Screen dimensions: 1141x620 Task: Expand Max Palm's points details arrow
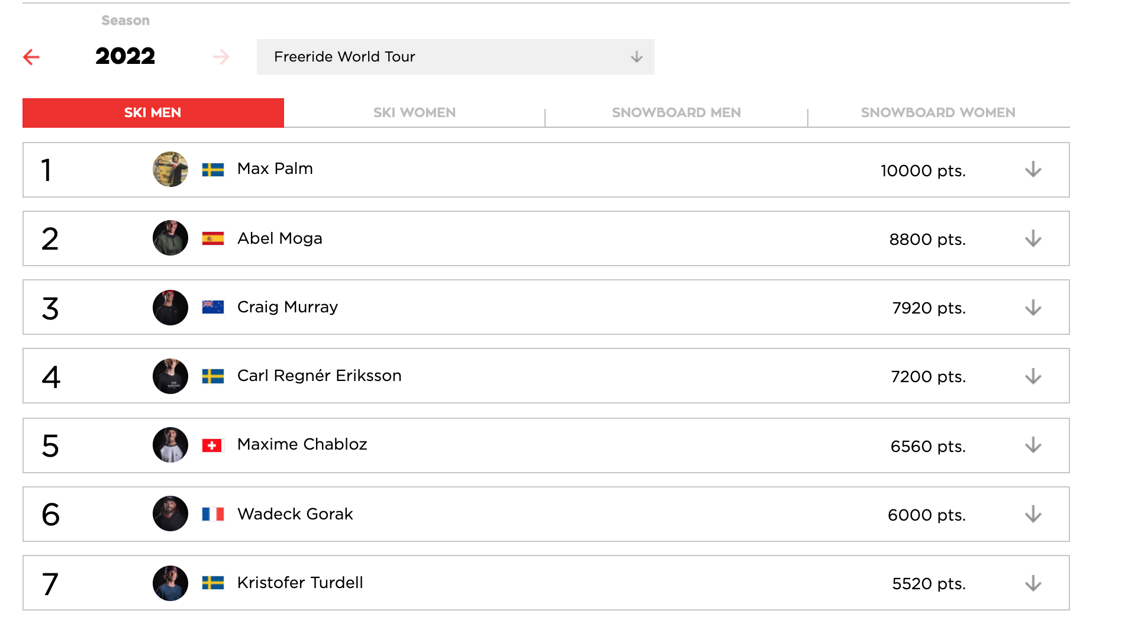point(1033,170)
